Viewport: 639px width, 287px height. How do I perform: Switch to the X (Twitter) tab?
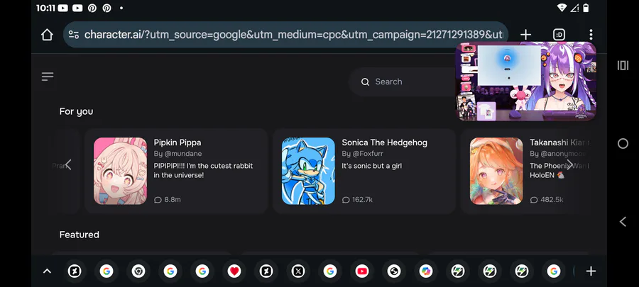[298, 271]
